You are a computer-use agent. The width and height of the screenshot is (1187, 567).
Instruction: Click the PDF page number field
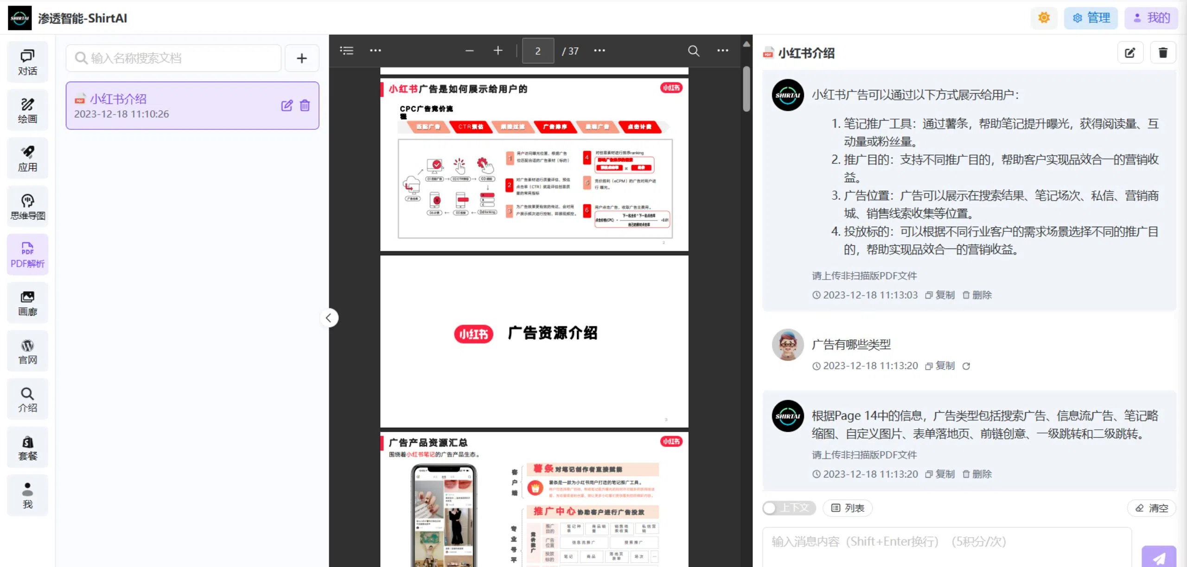(538, 51)
